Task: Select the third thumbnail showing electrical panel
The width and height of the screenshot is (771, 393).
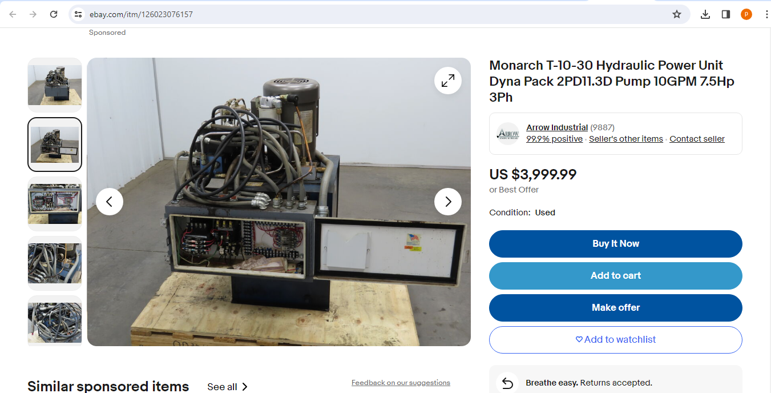Action: point(55,204)
